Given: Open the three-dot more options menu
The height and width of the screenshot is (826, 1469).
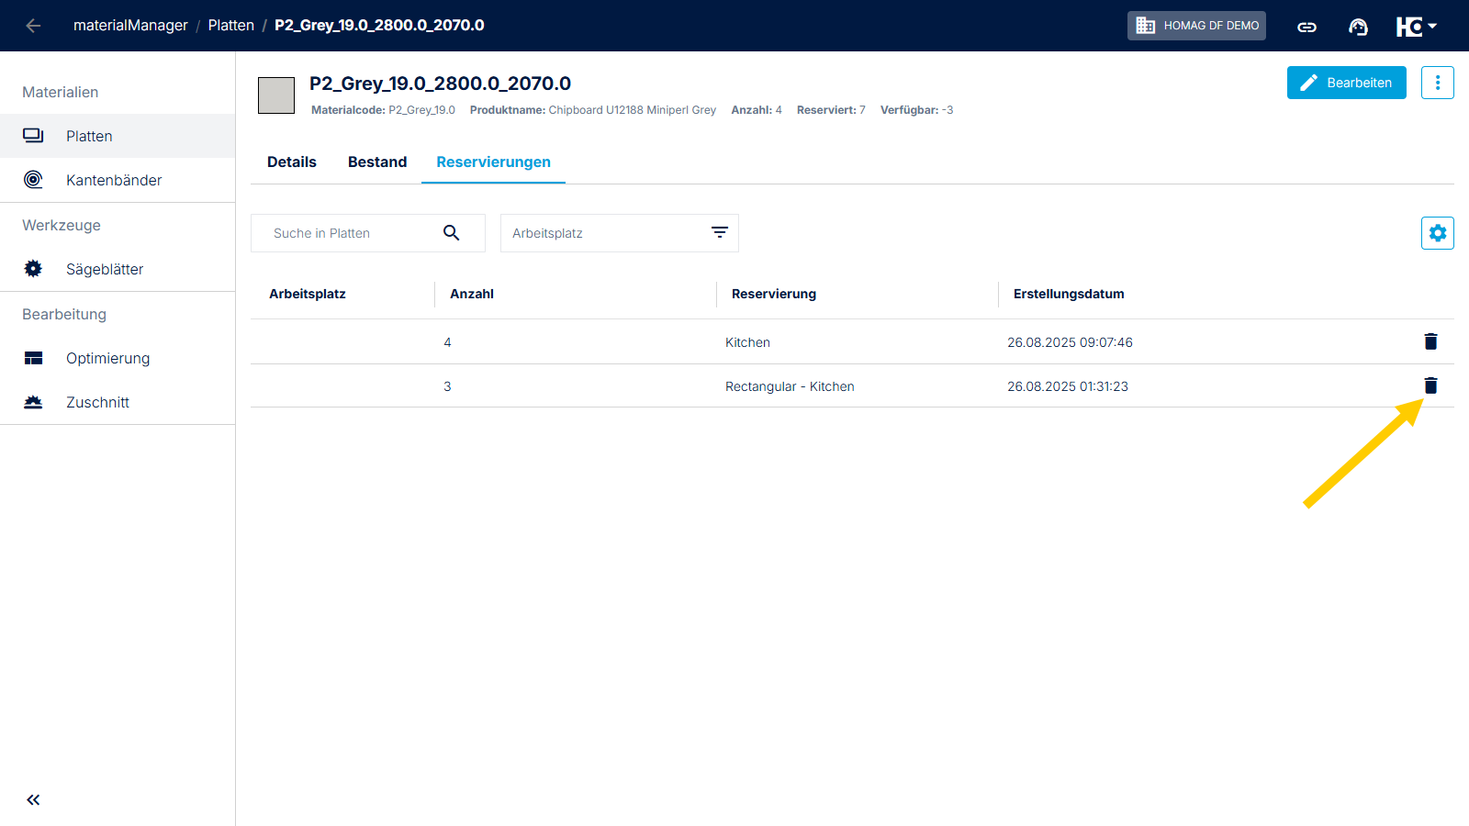Looking at the screenshot, I should point(1437,83).
